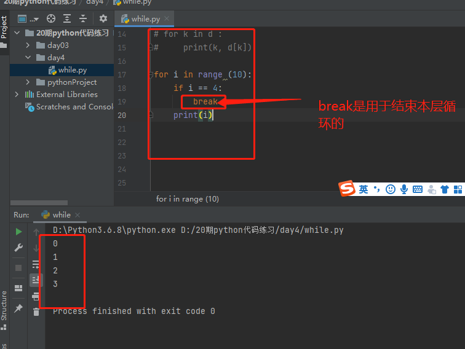Click the Sogou account user icon

432,189
